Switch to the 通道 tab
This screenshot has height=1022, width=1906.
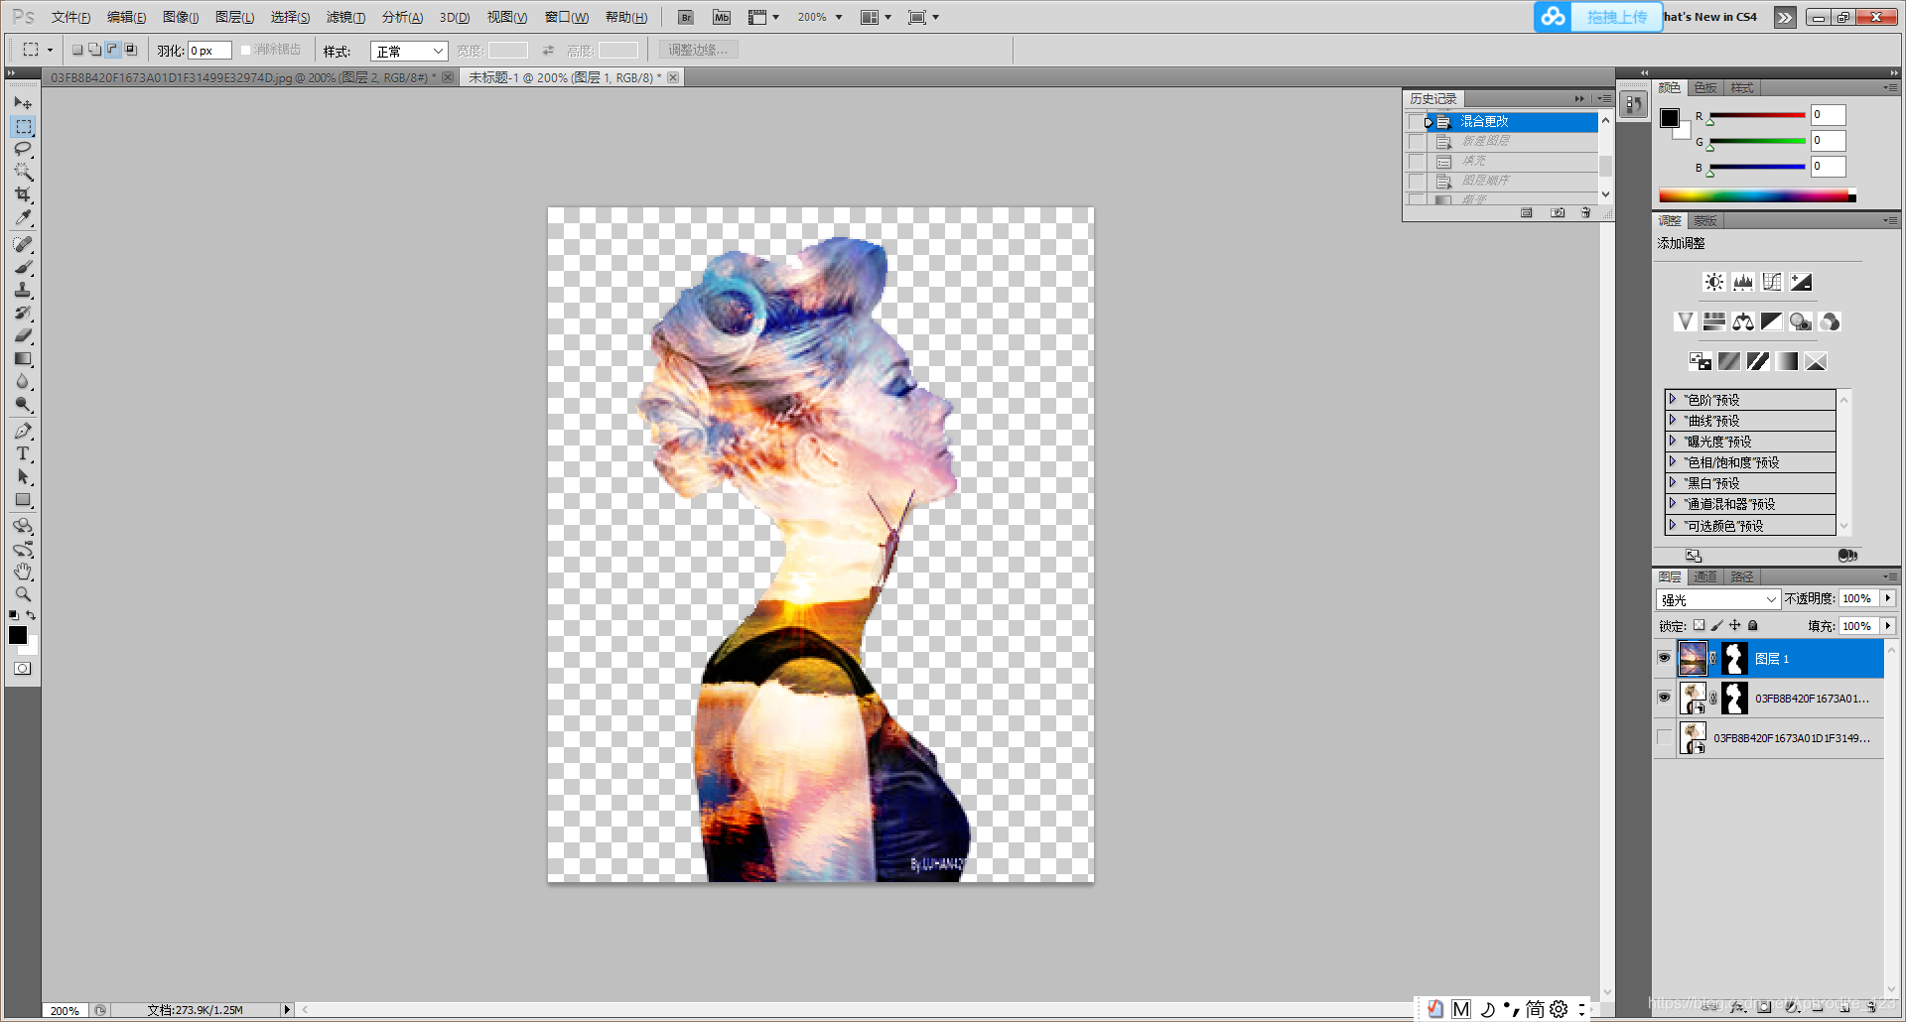(x=1704, y=576)
